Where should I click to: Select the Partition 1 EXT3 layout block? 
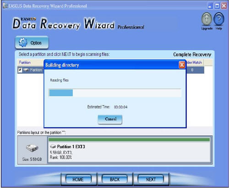[x=129, y=150]
